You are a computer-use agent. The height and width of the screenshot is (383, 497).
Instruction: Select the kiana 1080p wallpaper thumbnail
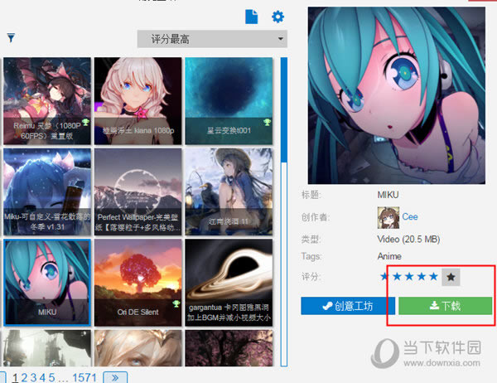tap(138, 101)
